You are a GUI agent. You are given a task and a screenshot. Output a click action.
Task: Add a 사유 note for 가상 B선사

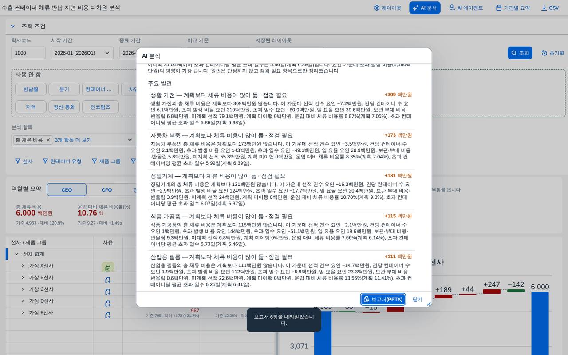[x=108, y=280]
